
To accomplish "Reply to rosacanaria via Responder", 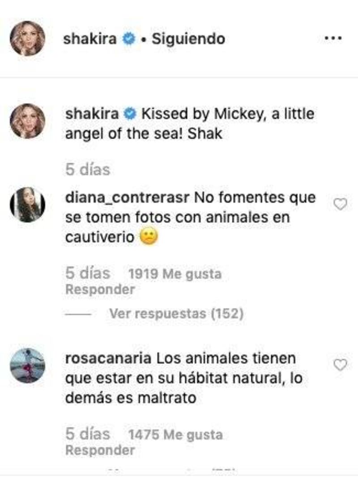I will (100, 450).
